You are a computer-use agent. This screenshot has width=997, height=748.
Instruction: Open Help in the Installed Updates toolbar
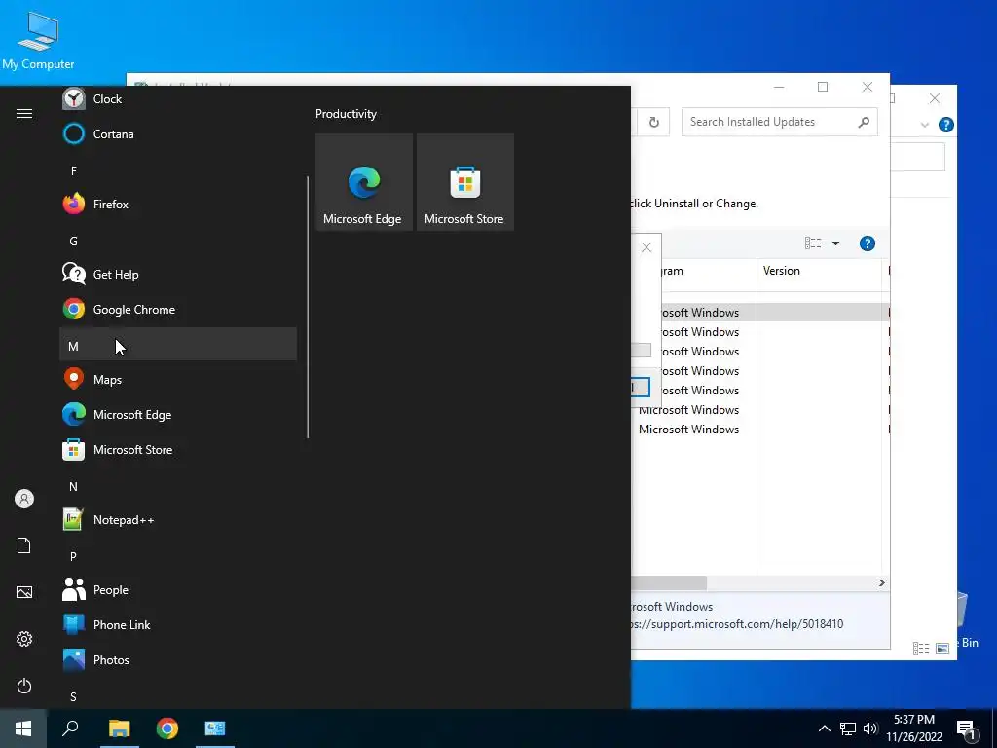[868, 243]
